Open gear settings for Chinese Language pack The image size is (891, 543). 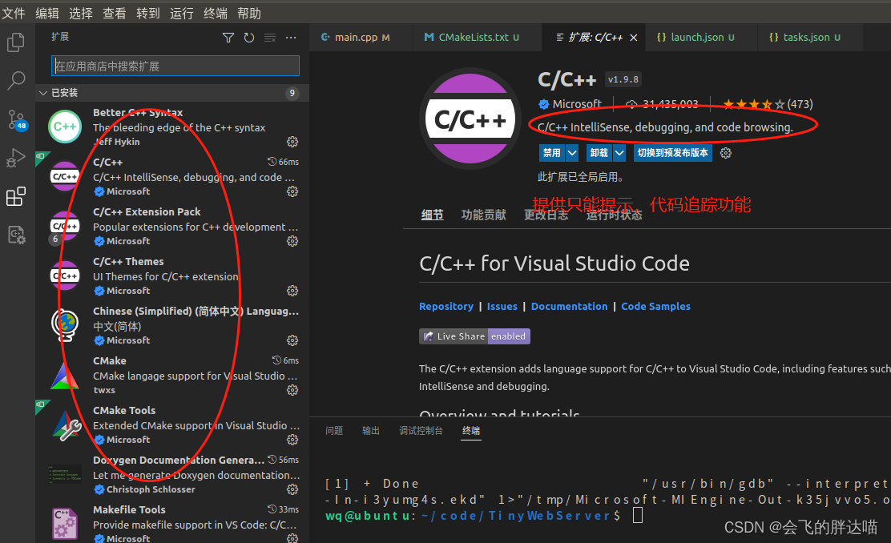[x=292, y=340]
